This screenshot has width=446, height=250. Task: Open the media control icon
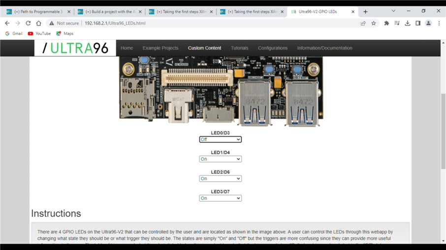(x=397, y=23)
